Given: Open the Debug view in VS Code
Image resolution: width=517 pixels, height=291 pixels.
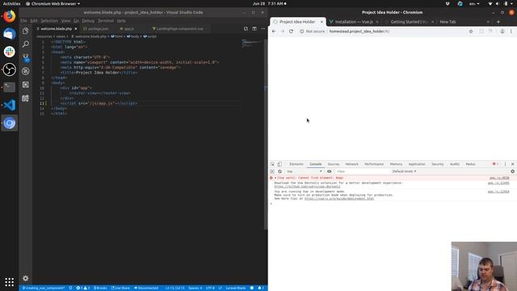Looking at the screenshot, I should (25, 71).
